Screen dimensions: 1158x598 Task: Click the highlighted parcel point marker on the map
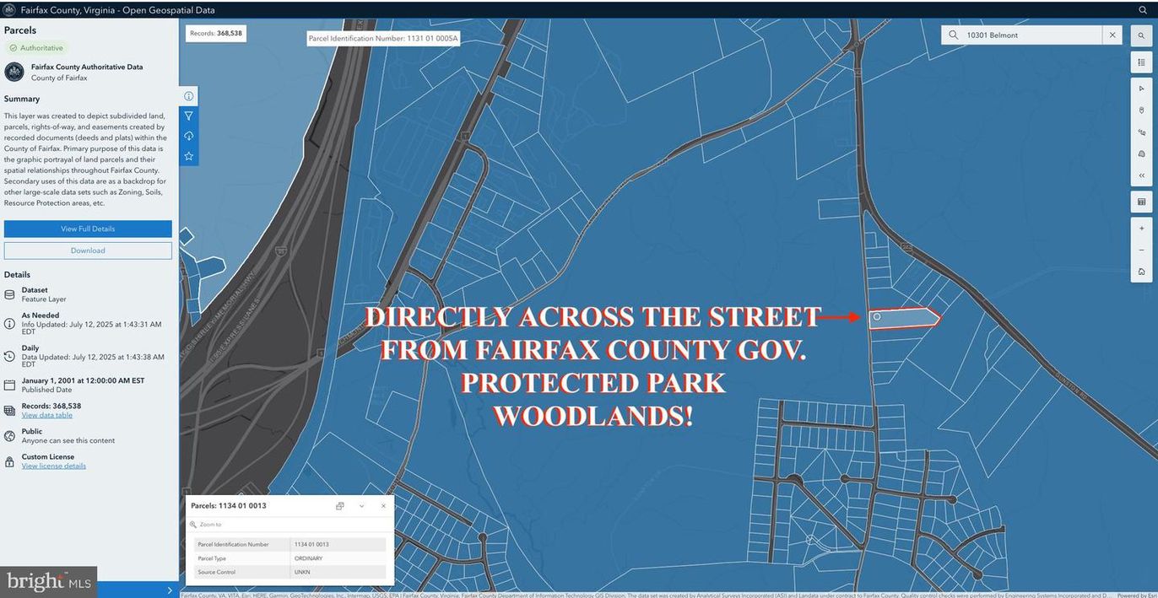pyautogui.click(x=877, y=317)
